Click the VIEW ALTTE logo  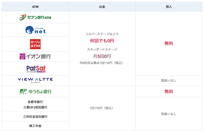(x=35, y=80)
